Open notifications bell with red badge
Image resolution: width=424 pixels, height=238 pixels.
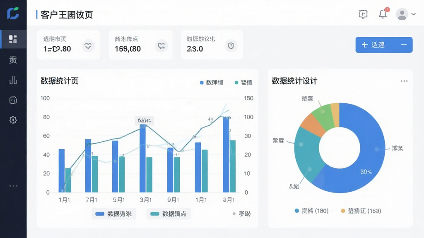pos(383,14)
